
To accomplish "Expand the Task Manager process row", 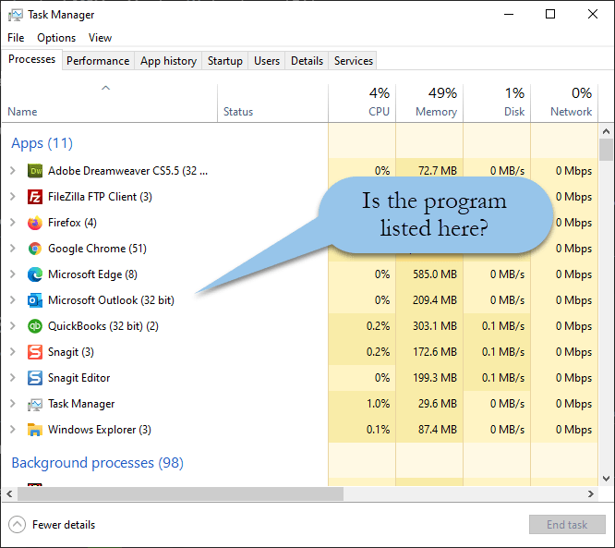I will (13, 404).
